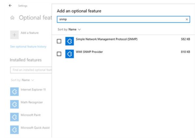Click the Settings title text
This screenshot has width=195, height=140.
click(22, 6)
